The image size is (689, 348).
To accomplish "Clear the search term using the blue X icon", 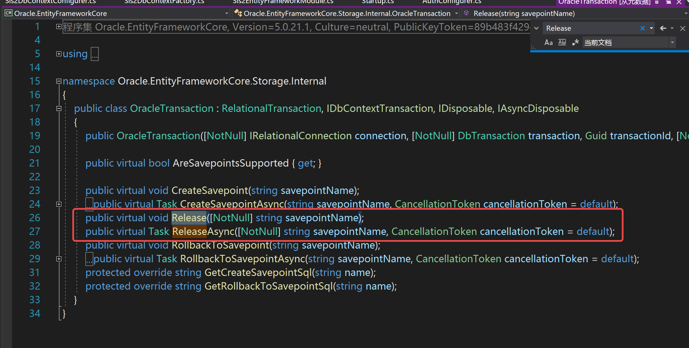I will pos(643,28).
